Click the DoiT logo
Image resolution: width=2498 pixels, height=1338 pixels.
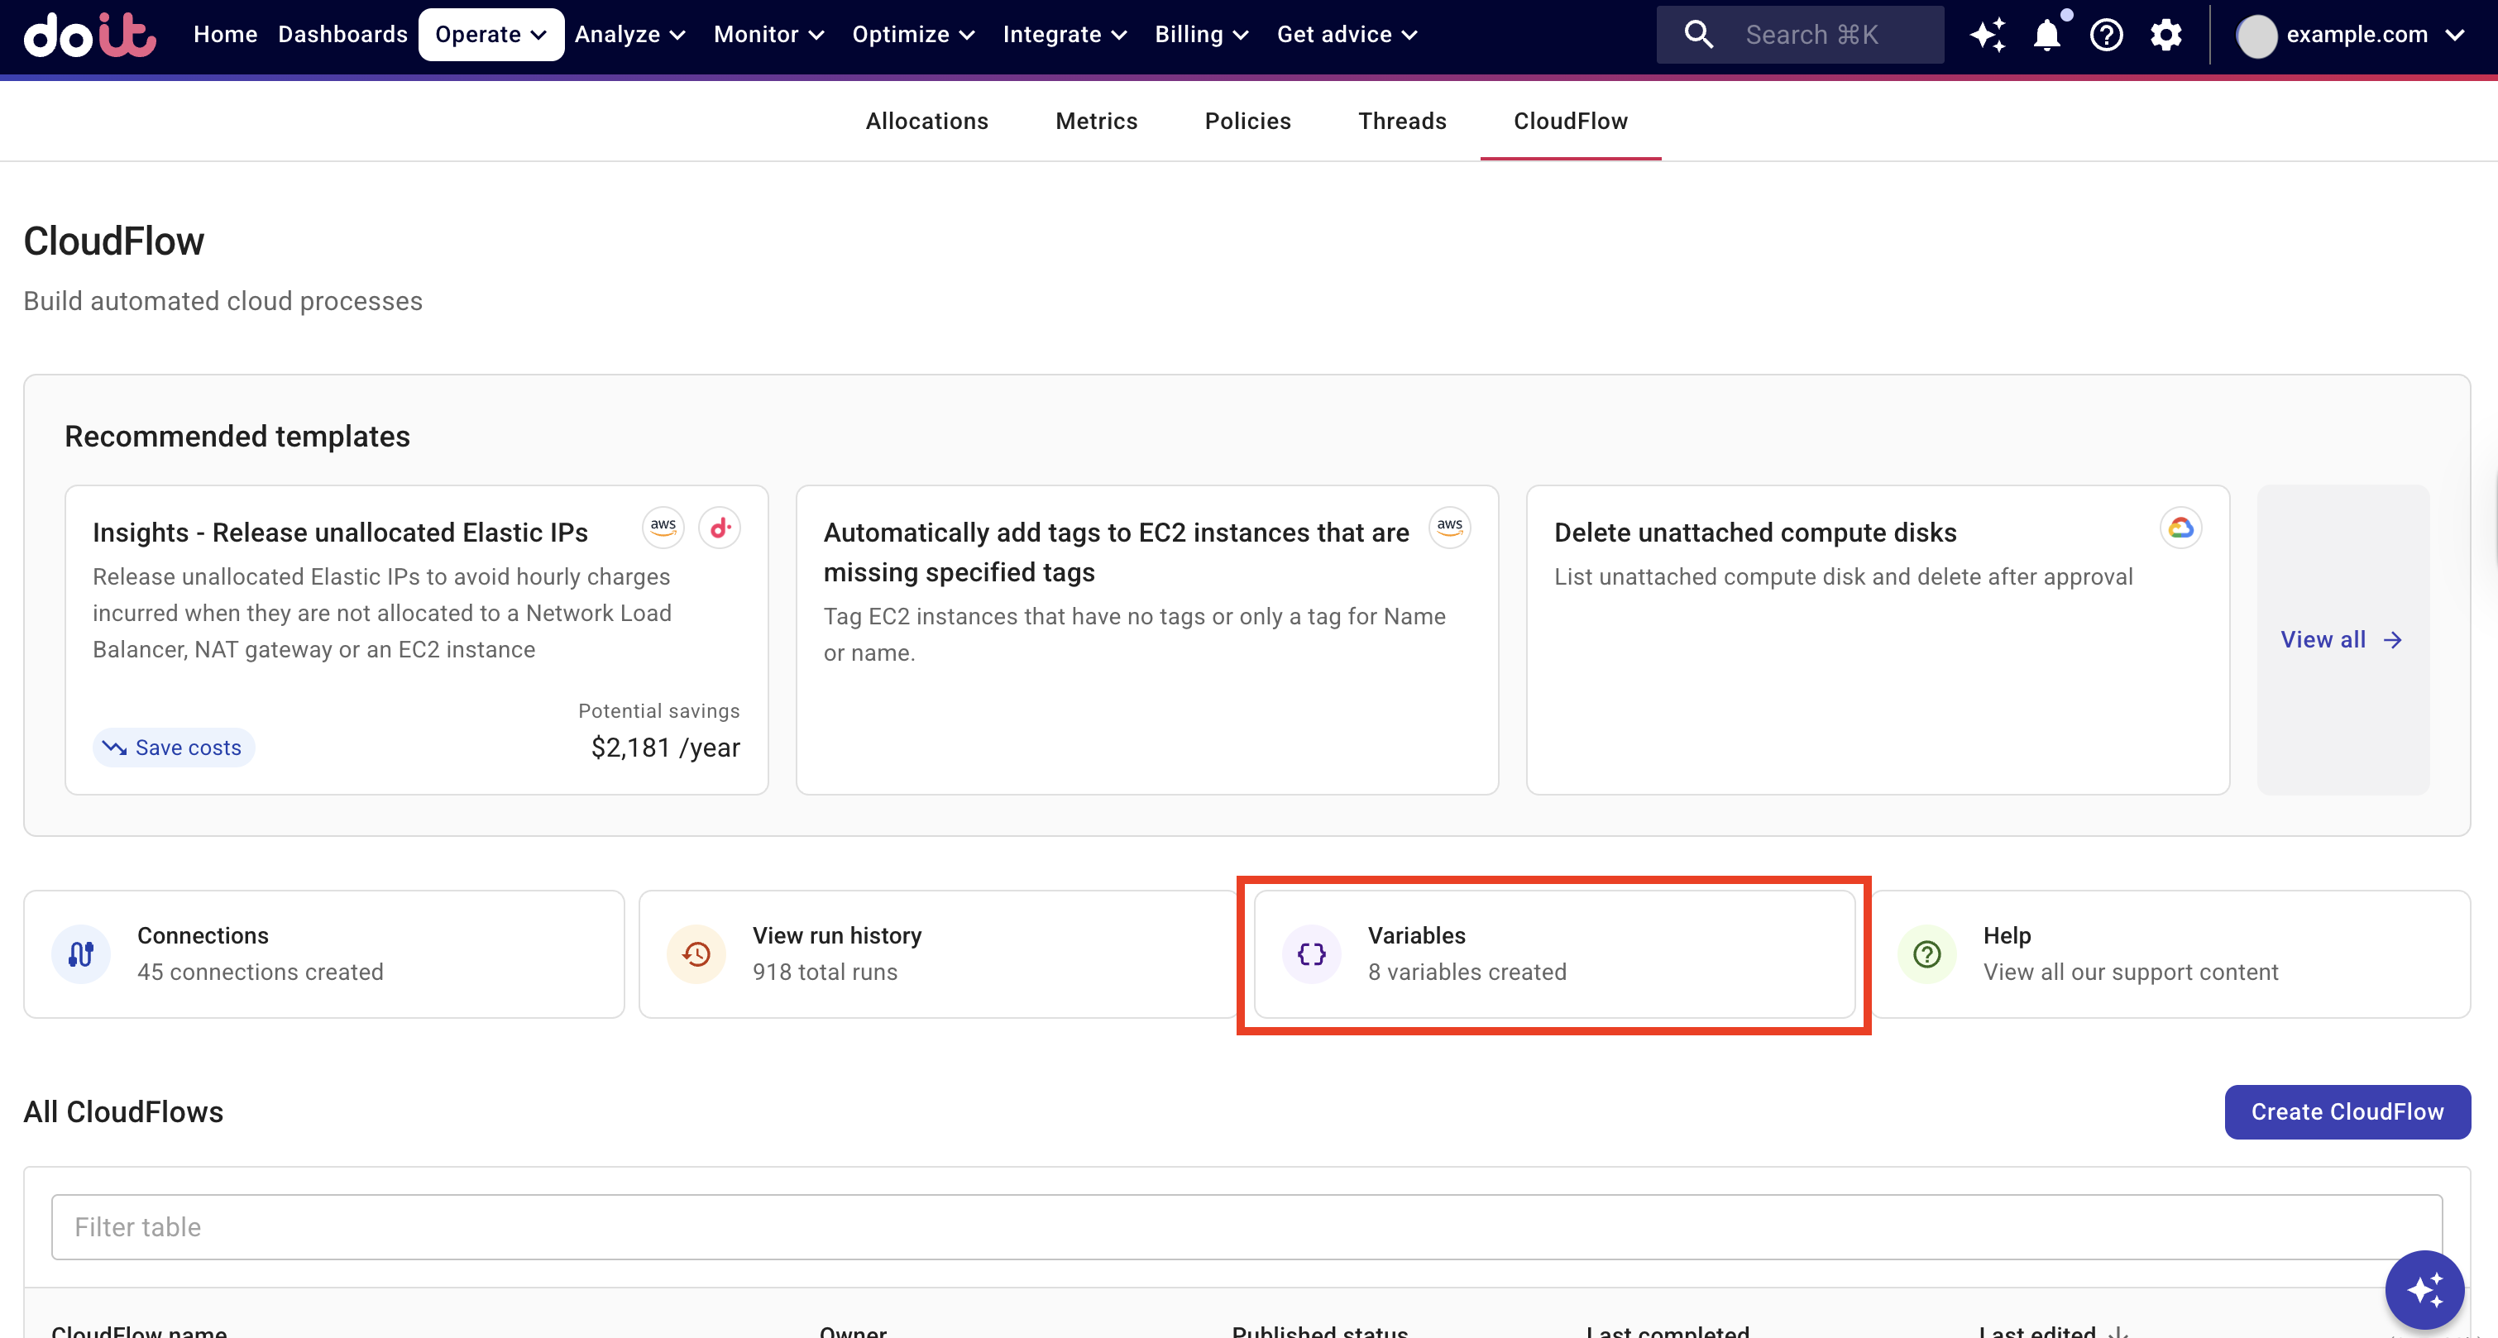tap(89, 35)
